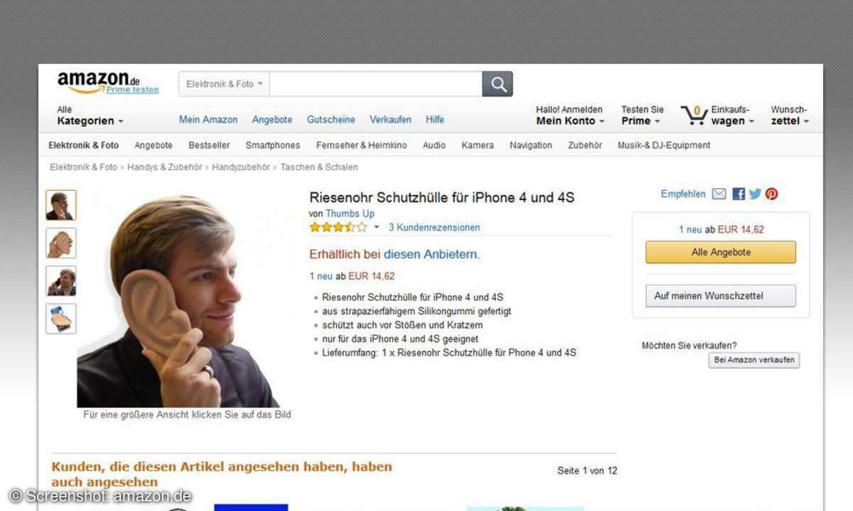The width and height of the screenshot is (853, 511).
Task: Select Smartphones in the category navigation
Action: point(273,145)
